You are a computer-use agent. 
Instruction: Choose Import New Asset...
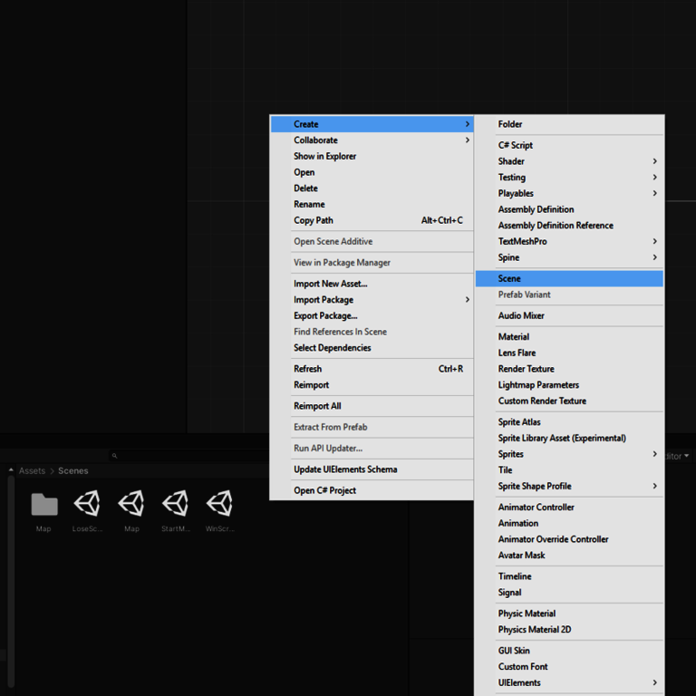[x=372, y=284]
